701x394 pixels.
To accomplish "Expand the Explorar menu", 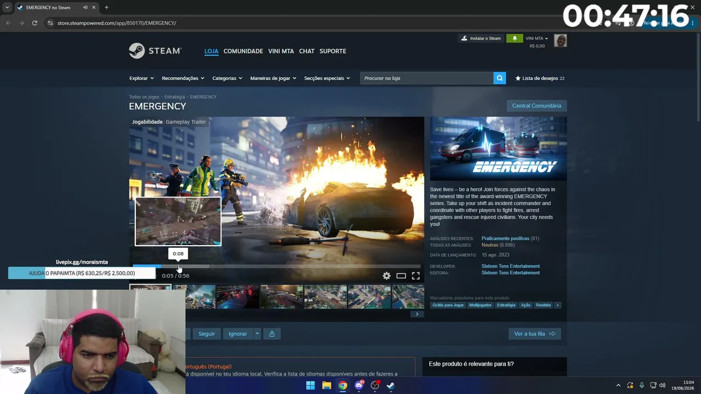I will coord(141,78).
